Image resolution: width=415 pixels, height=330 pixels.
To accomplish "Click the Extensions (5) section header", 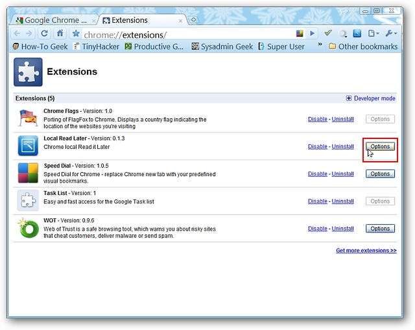I will tap(35, 98).
